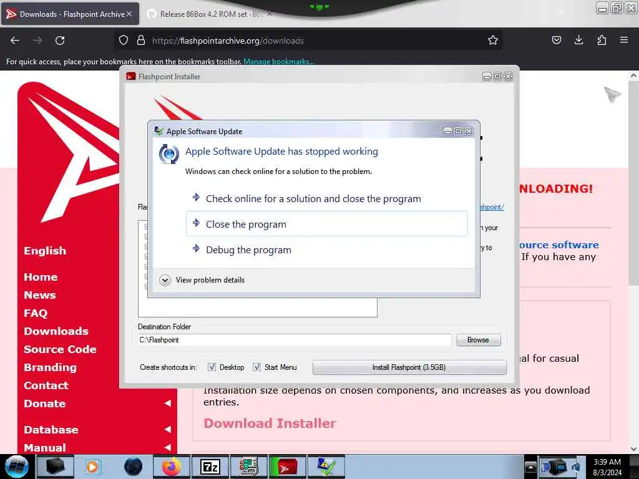639x479 pixels.
Task: Open the Source Code sidebar link
Action: tap(60, 349)
